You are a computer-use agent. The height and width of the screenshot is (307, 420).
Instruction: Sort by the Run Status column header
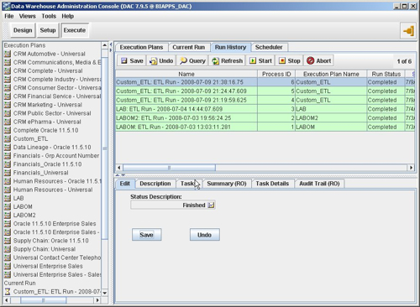tap(386, 74)
